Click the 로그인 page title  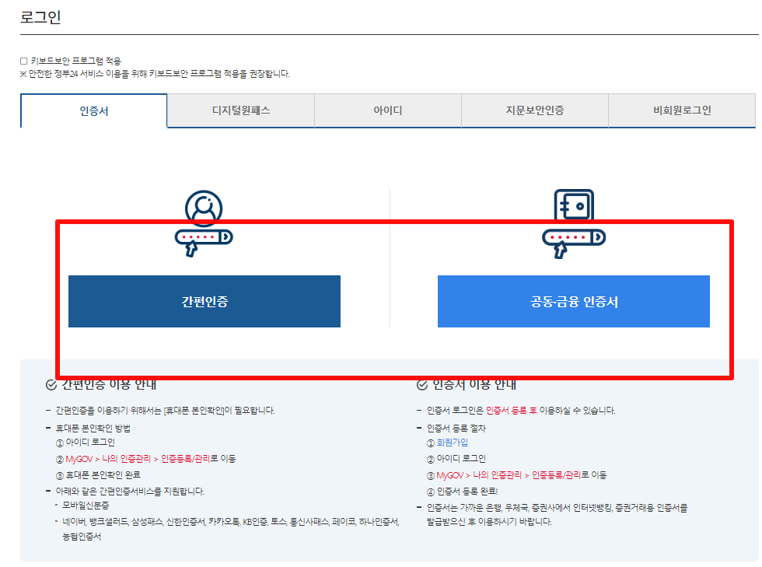point(40,17)
